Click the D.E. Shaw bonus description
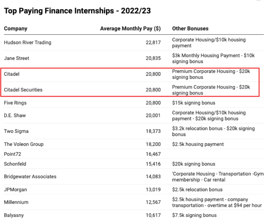Viewport: 271px width, 224px height. click(x=209, y=116)
